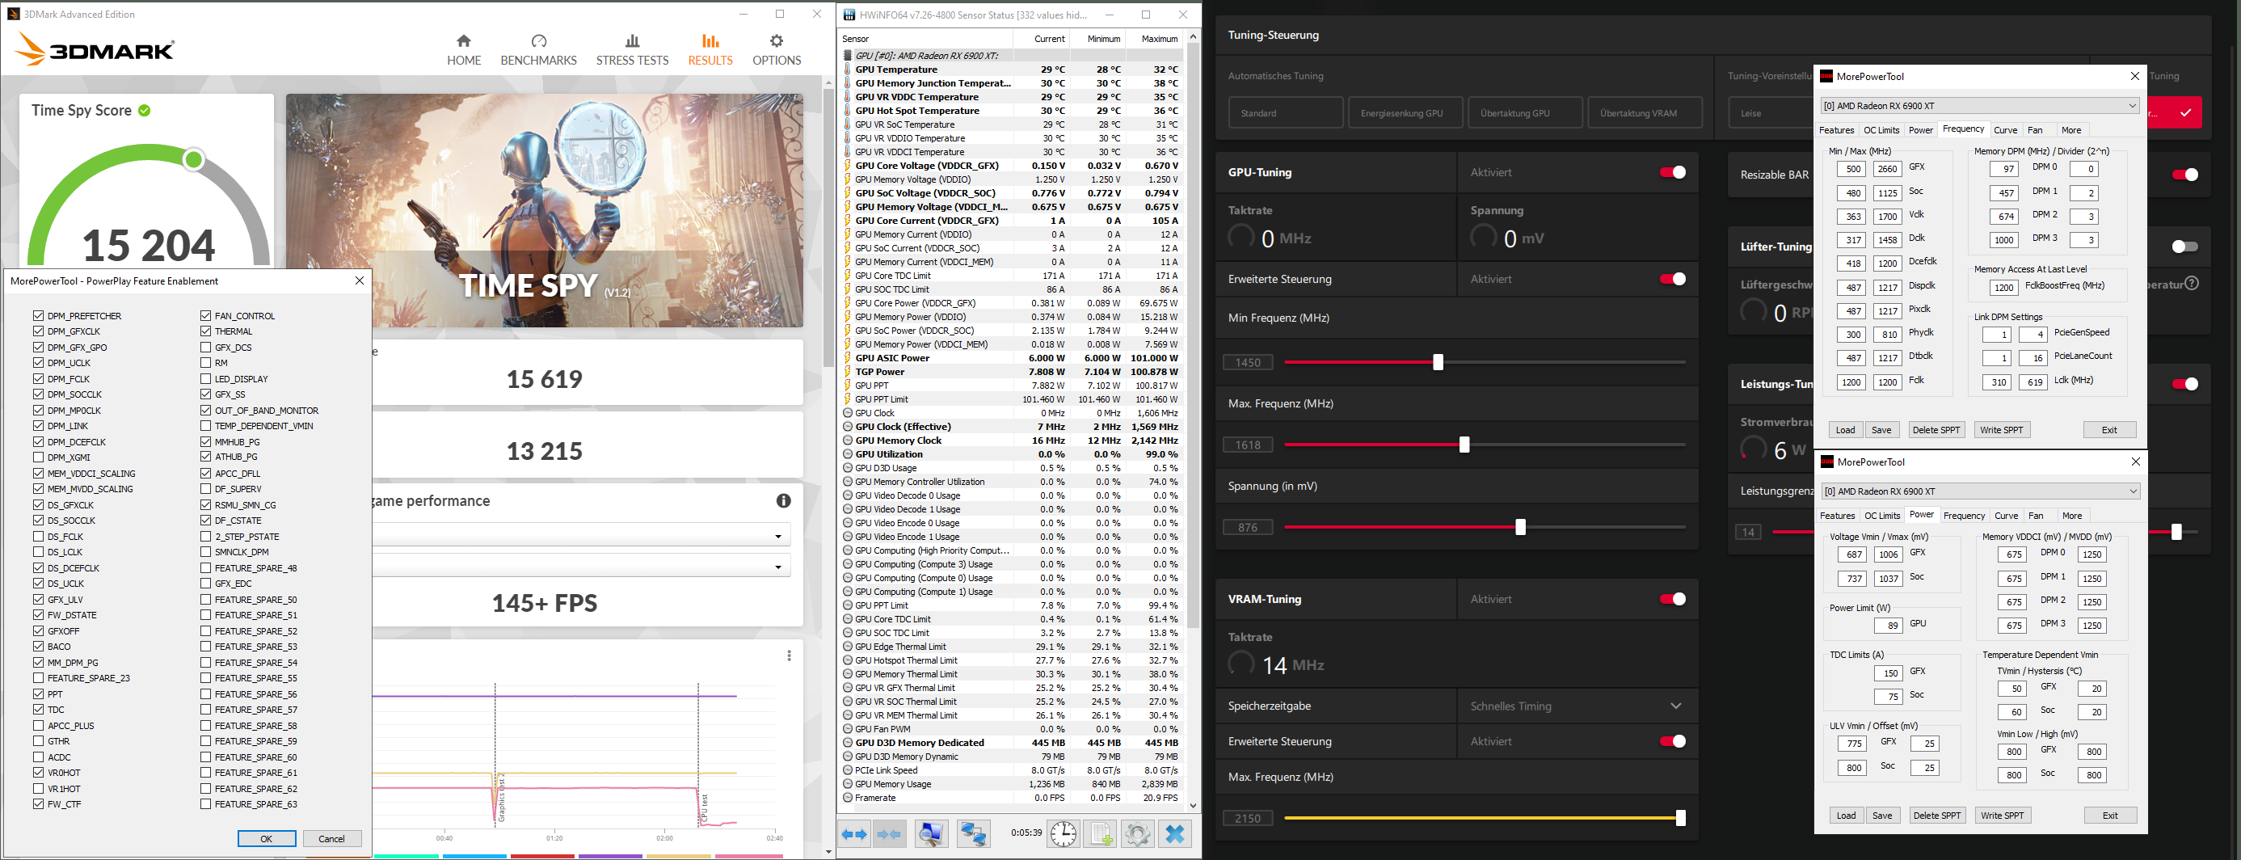The height and width of the screenshot is (860, 2241).
Task: Open STRESS TESTS bar chart icon
Action: click(633, 41)
